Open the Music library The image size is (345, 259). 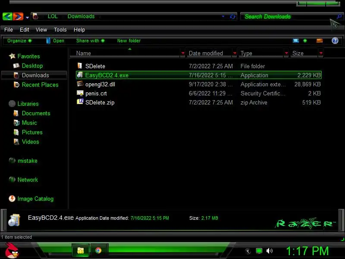[x=29, y=123]
